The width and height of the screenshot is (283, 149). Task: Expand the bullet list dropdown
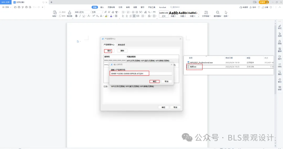[x=125, y=12]
